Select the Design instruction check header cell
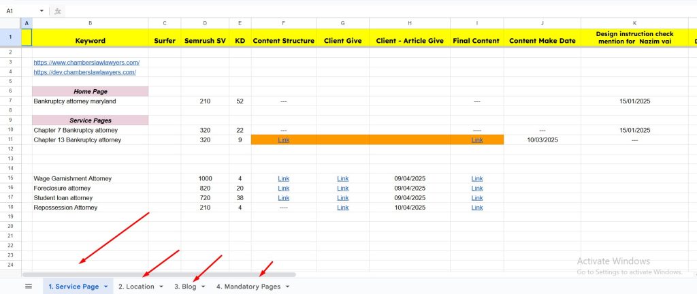Viewport: 697px width, 294px height. tap(634, 37)
